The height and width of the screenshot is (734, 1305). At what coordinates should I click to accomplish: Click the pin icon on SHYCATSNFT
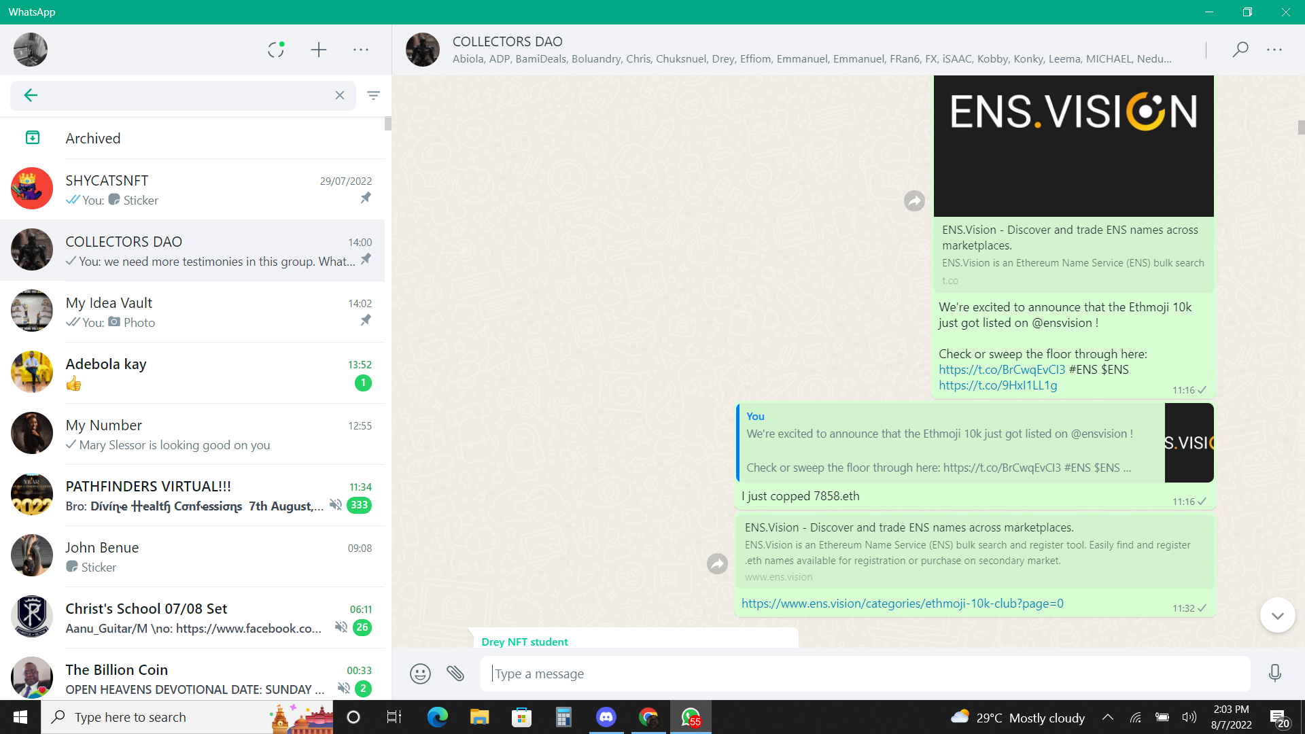(366, 198)
